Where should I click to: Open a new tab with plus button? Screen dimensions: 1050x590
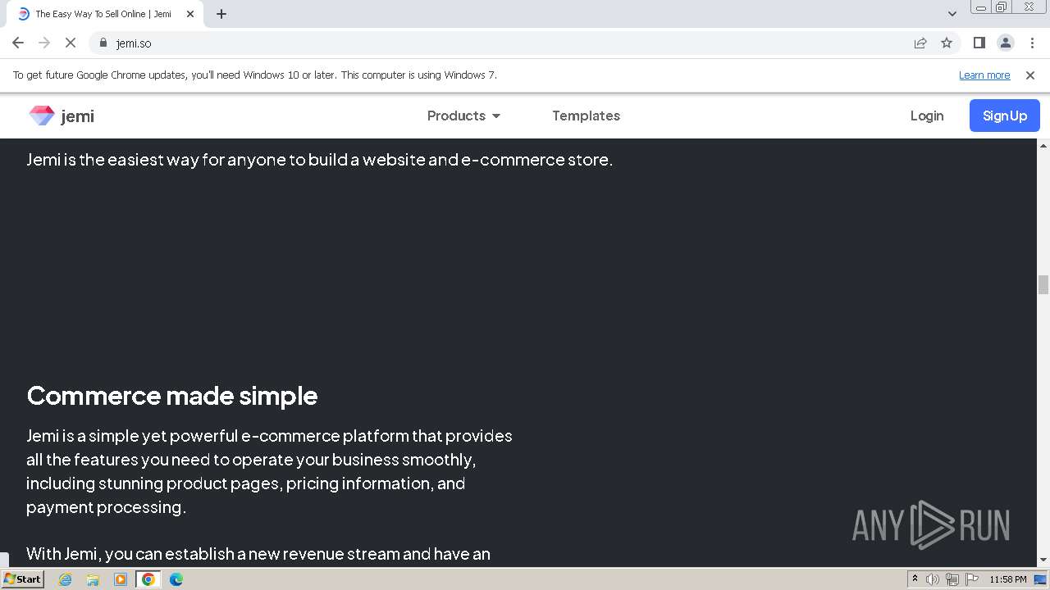pyautogui.click(x=221, y=14)
